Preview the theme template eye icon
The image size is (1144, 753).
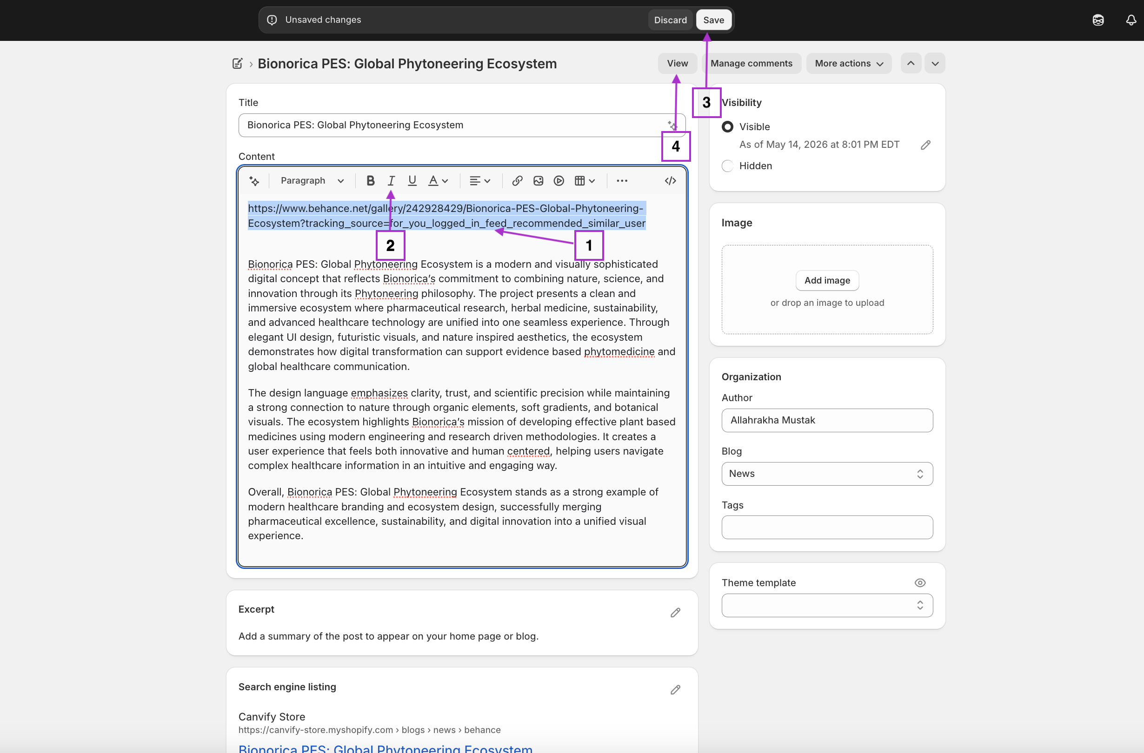(x=919, y=582)
